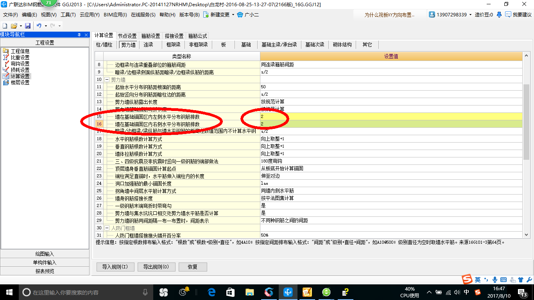Image resolution: width=534 pixels, height=300 pixels.
Task: Select the 连梁 component tab
Action: (148, 45)
